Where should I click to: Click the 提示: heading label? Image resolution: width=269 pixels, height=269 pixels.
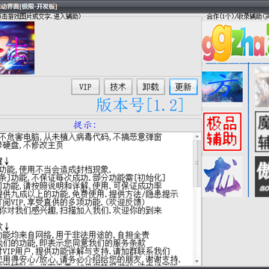(84, 125)
